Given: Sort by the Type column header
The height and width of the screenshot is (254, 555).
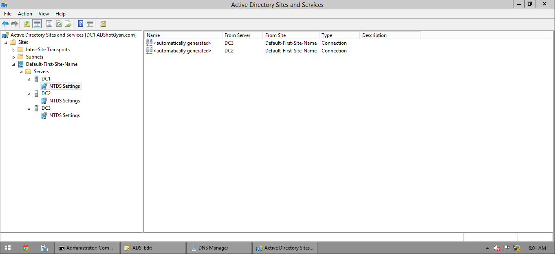Looking at the screenshot, I should 339,35.
